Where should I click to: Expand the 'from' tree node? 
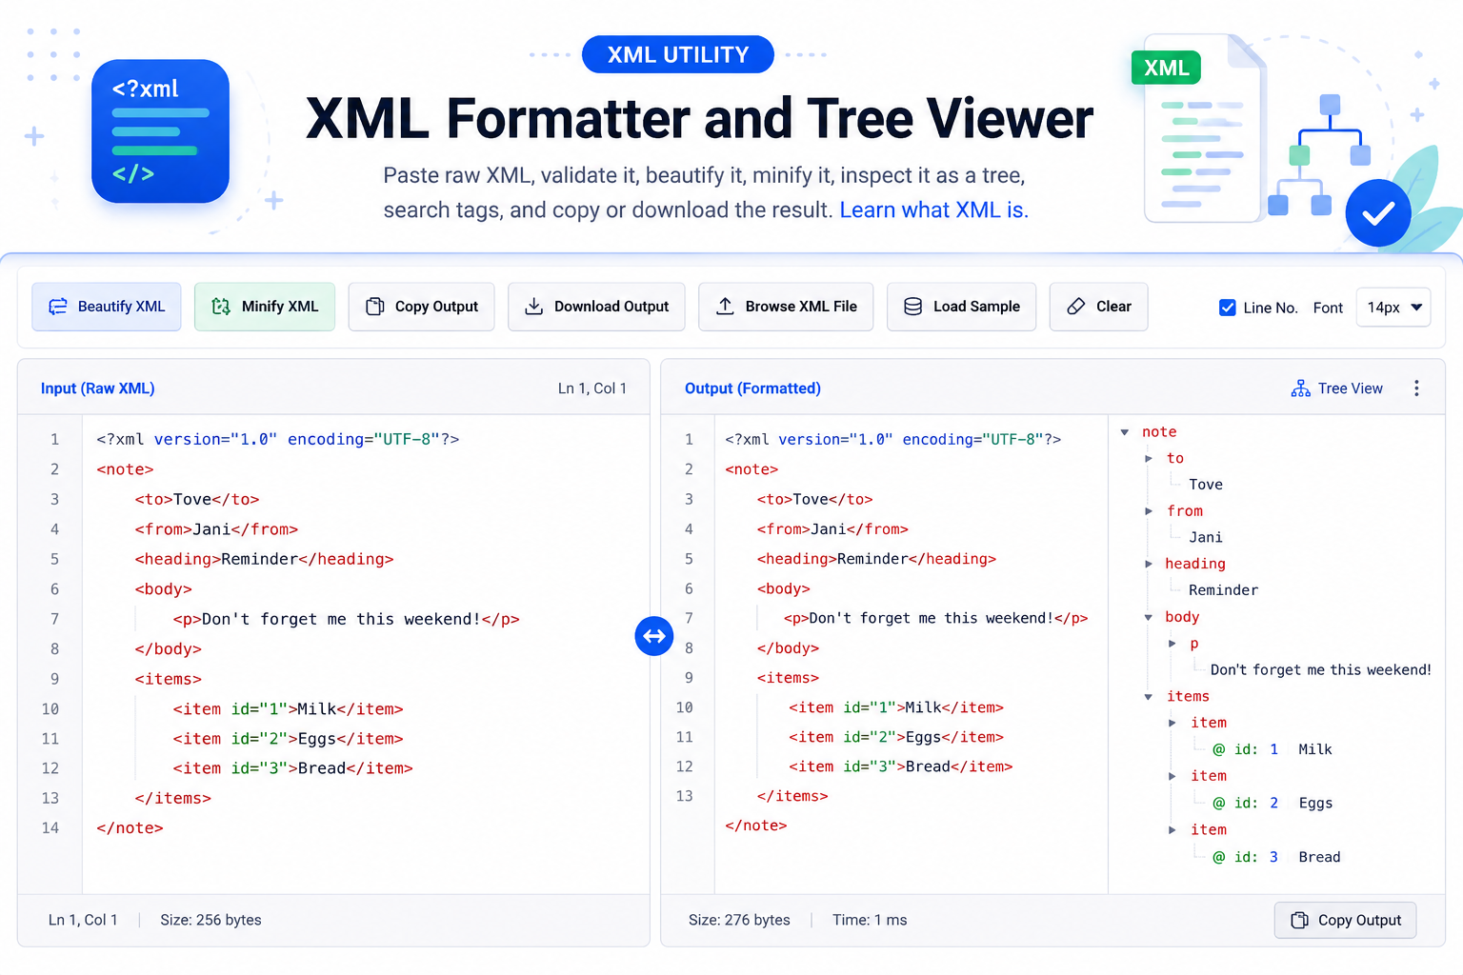point(1149,511)
